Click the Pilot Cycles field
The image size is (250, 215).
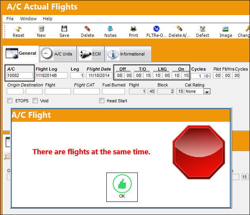pos(236,75)
